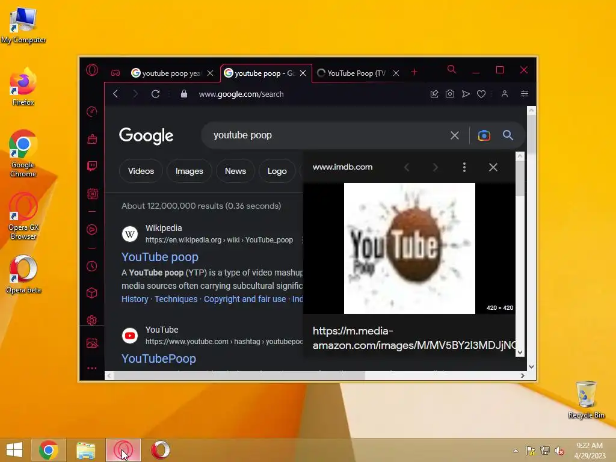
Task: Click the page vertical scrollbar down arrow
Action: click(531, 367)
